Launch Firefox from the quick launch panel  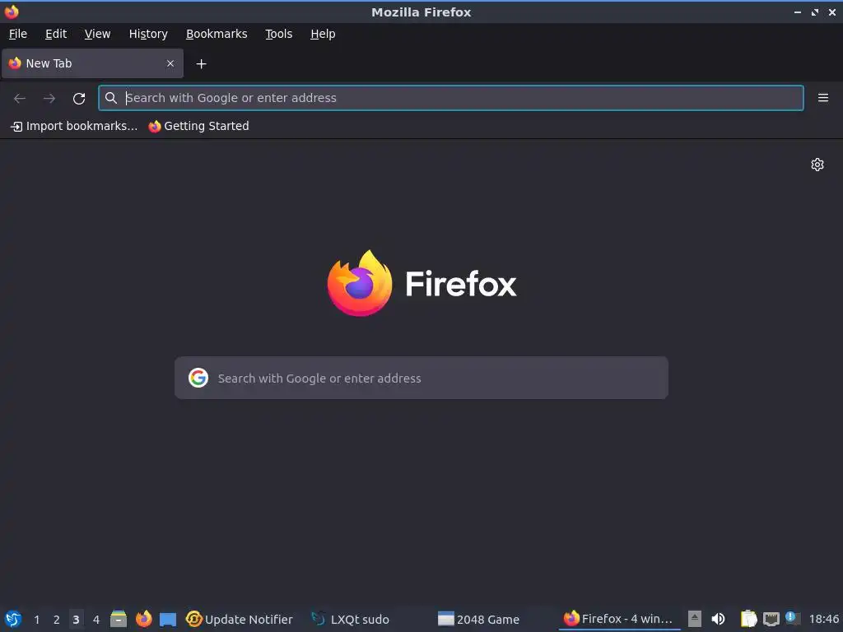point(143,619)
